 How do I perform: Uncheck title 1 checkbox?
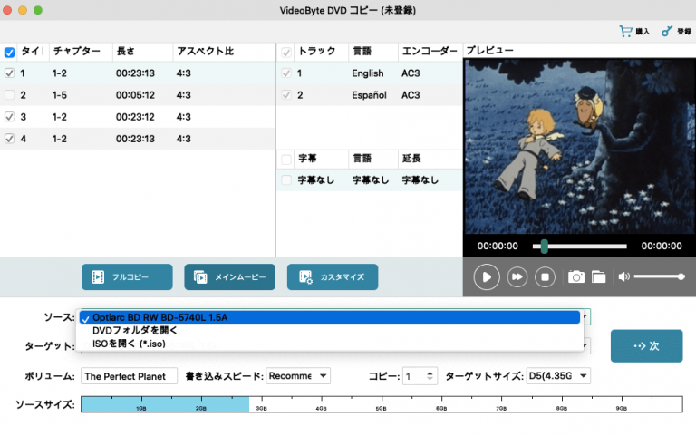9,73
